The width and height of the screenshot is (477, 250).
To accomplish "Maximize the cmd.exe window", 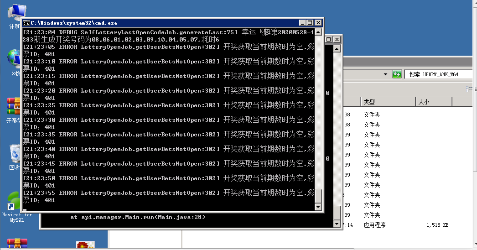I will point(310,23).
